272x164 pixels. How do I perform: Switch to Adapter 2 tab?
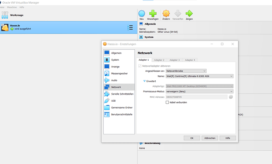click(x=159, y=60)
